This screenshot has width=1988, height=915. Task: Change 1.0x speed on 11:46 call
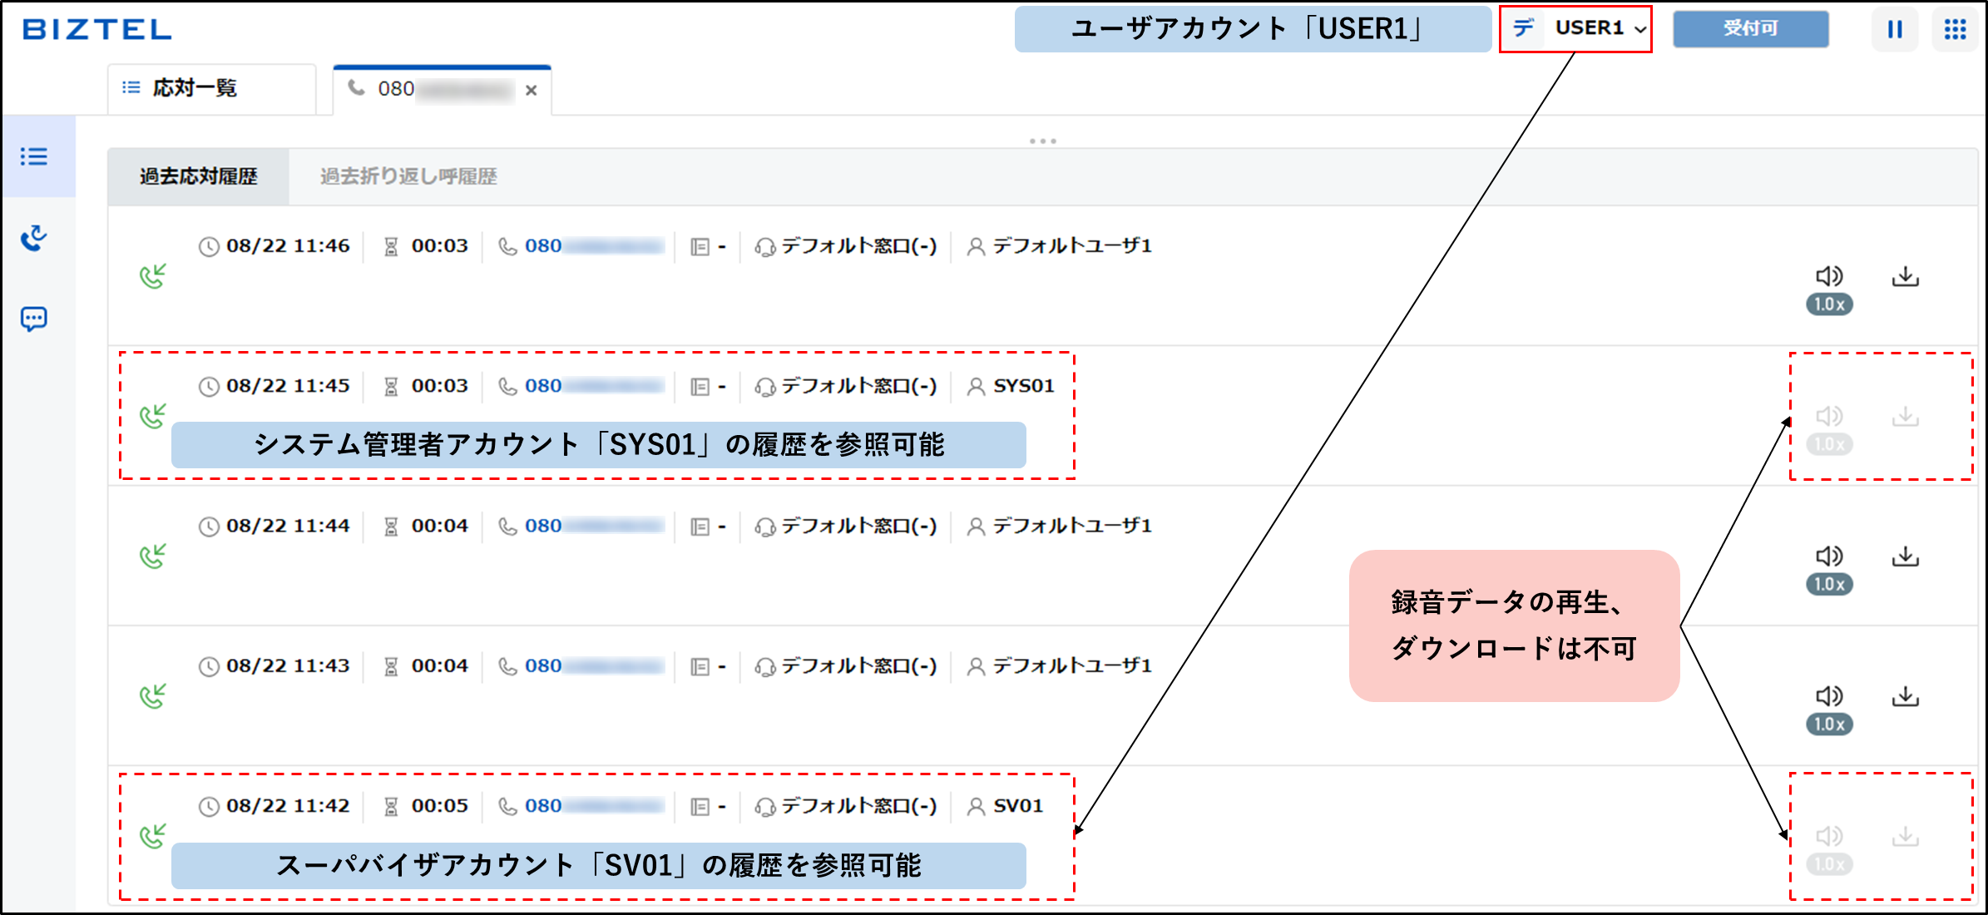1829,304
